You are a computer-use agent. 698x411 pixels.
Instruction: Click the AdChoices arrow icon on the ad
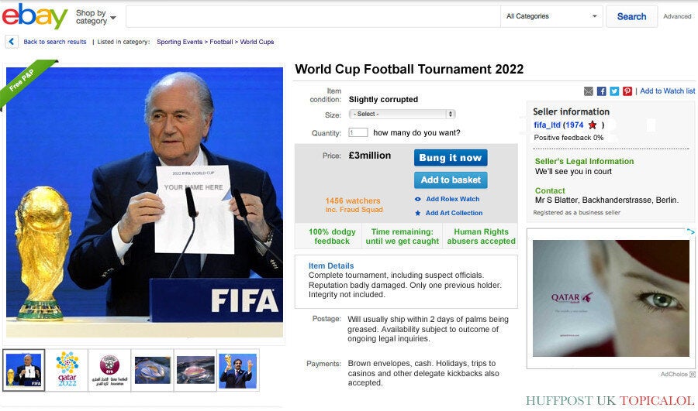point(690,231)
